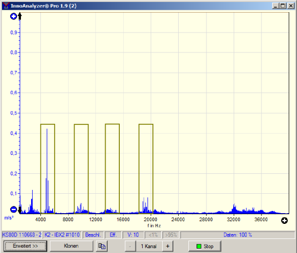Click the Klonen button
Image resolution: width=297 pixels, height=253 pixels.
pyautogui.click(x=71, y=246)
